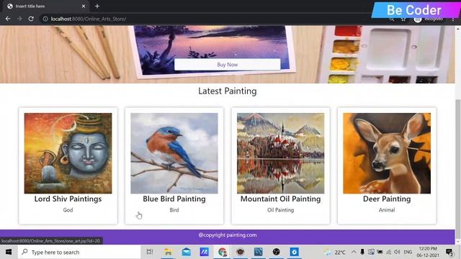The height and width of the screenshot is (259, 461).
Task: Click the browser forward arrow
Action: pos(19,19)
